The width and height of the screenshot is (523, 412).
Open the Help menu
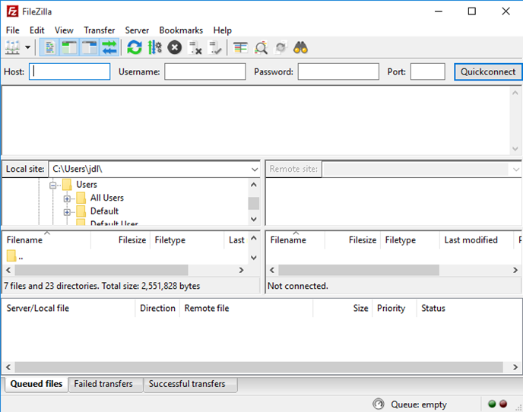point(222,30)
